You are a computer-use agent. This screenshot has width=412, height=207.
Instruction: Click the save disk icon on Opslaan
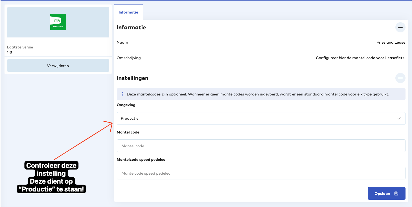(x=396, y=193)
